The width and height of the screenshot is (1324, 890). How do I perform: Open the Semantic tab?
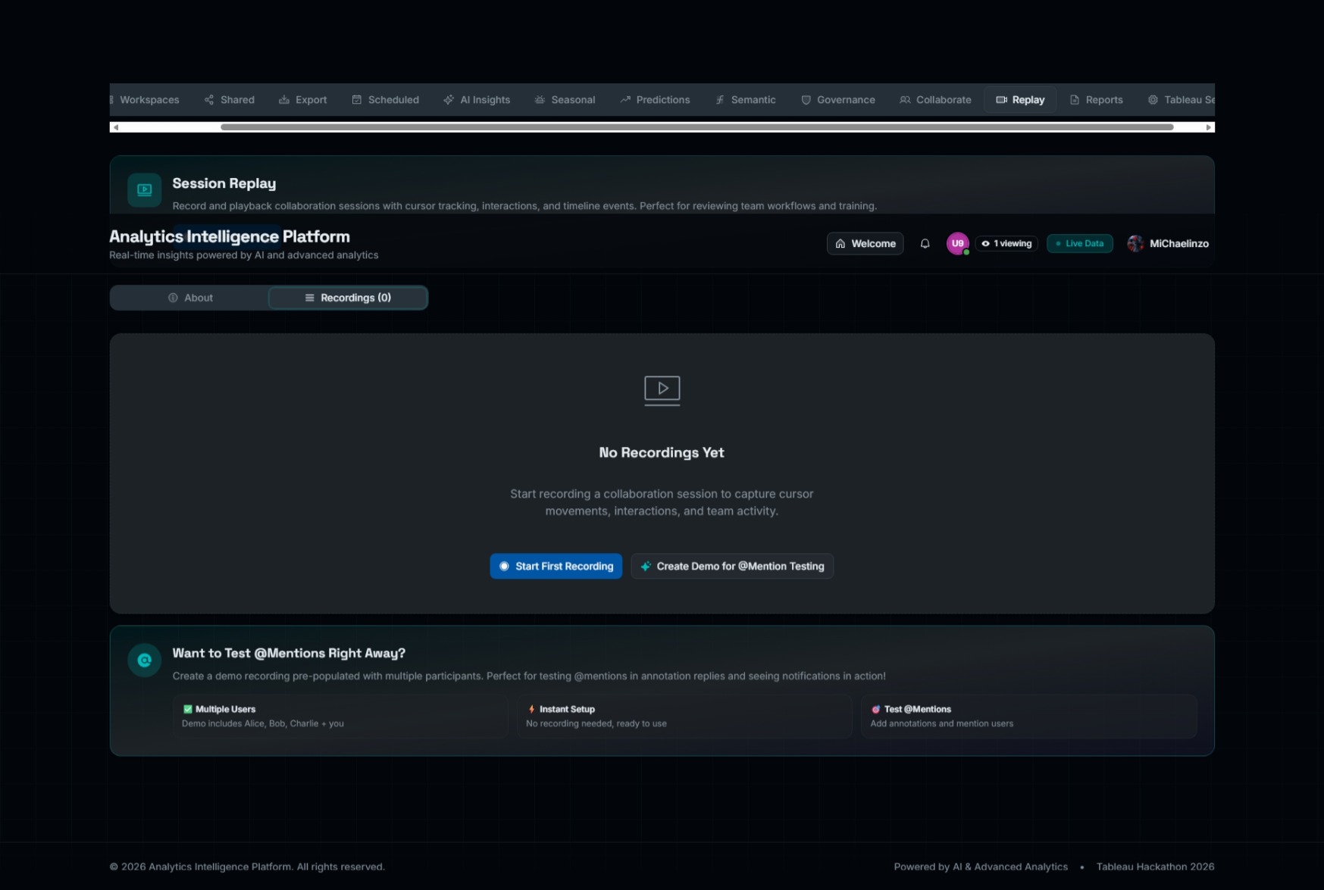click(x=746, y=100)
